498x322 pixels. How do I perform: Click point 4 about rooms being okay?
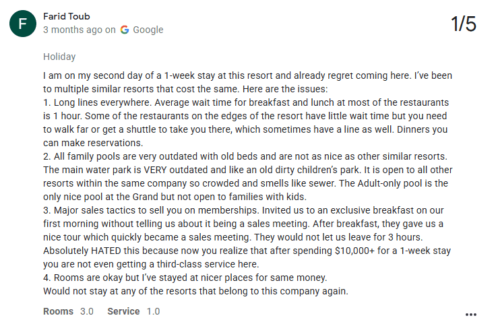click(185, 278)
